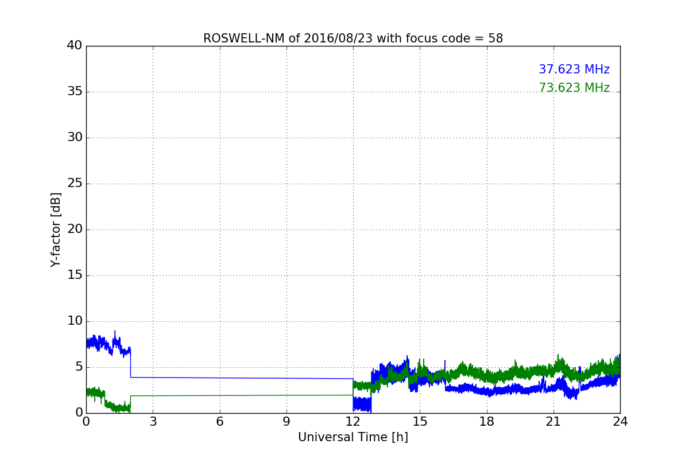689x459 pixels.
Task: Click the x-axis tick label '21'
Action: click(x=553, y=422)
